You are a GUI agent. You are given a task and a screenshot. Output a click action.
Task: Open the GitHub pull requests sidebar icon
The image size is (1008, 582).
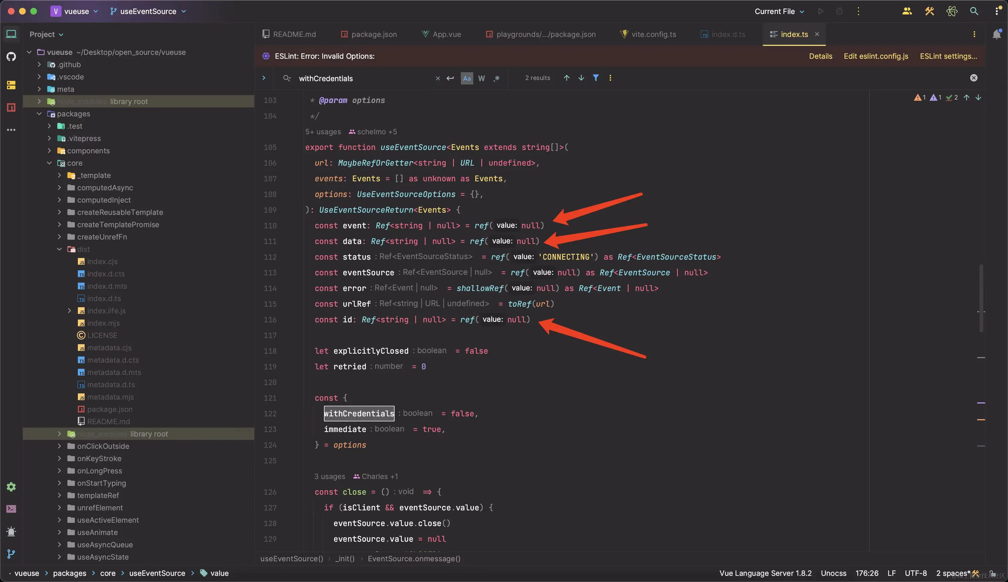(11, 57)
